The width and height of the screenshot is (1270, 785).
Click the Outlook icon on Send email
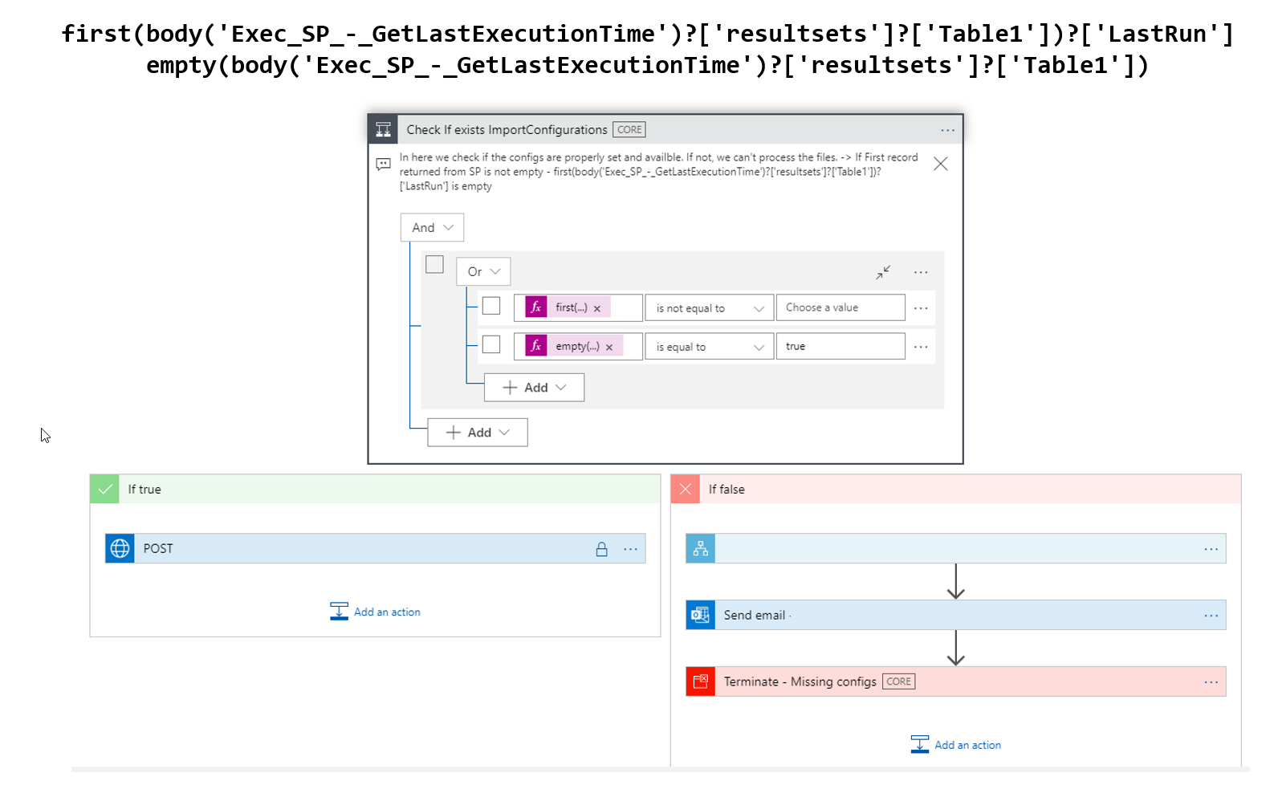point(700,616)
